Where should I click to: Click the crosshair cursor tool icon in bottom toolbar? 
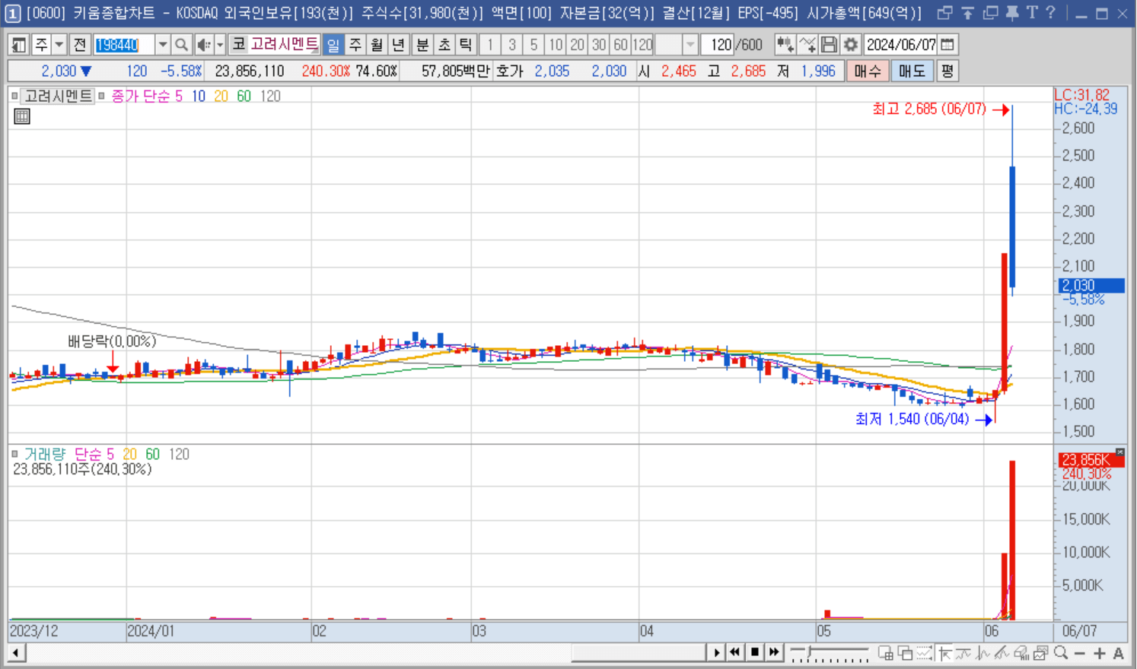coord(944,653)
